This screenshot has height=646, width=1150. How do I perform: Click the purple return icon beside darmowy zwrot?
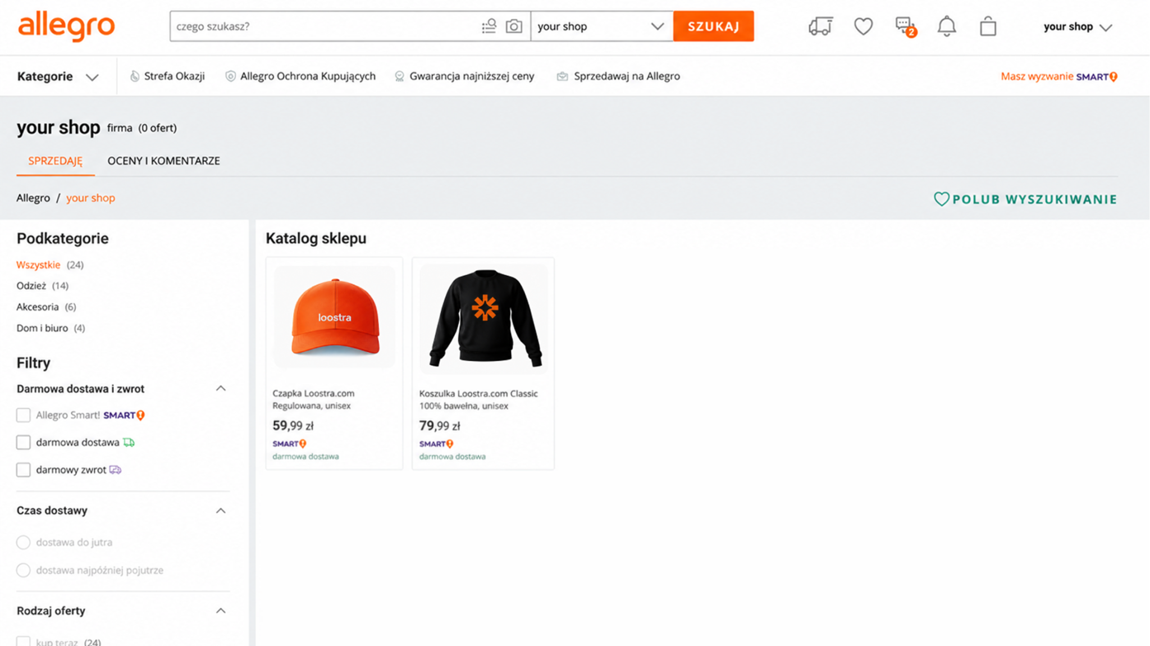coord(115,470)
